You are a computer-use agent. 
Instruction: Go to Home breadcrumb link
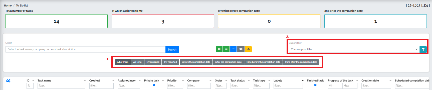tap(8, 5)
